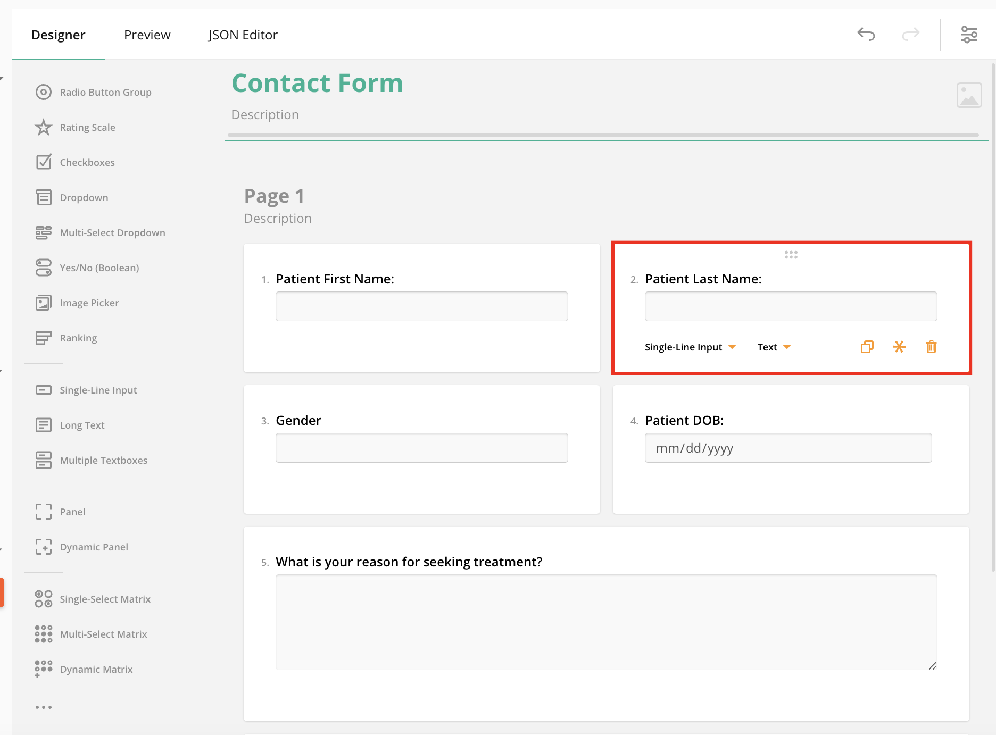The width and height of the screenshot is (996, 735).
Task: Toggle required for Patient Last Name
Action: pyautogui.click(x=899, y=347)
